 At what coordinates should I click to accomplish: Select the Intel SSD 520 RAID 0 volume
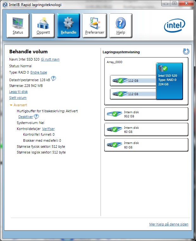coord(169,81)
